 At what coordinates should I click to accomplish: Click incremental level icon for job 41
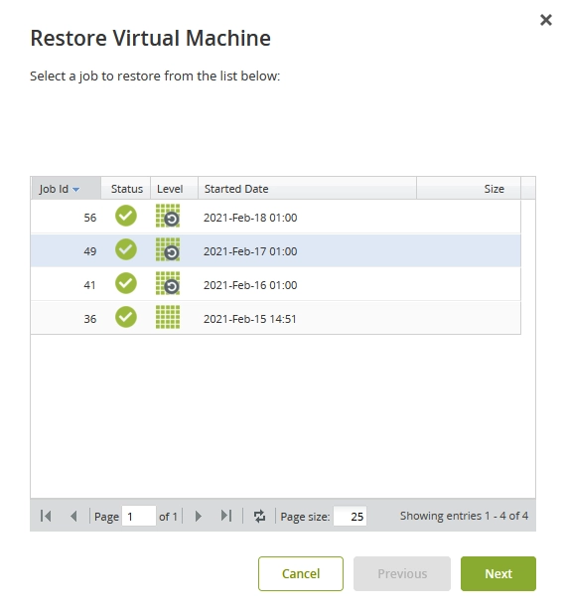click(168, 283)
